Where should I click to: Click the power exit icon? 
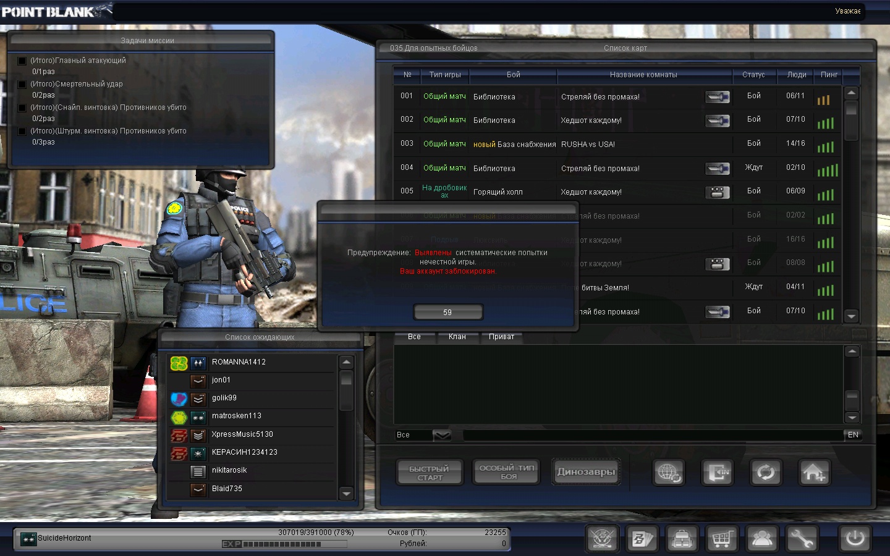pyautogui.click(x=855, y=538)
